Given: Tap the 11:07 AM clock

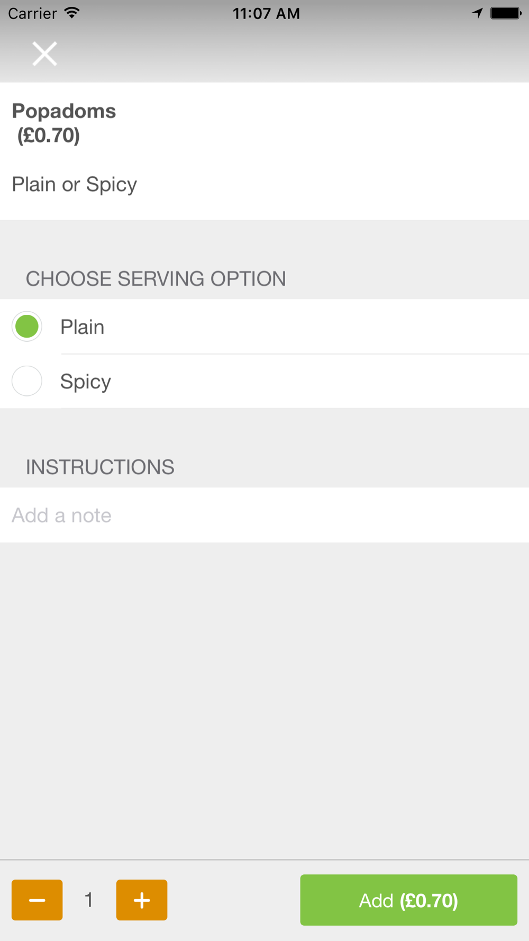Looking at the screenshot, I should coord(266,13).
